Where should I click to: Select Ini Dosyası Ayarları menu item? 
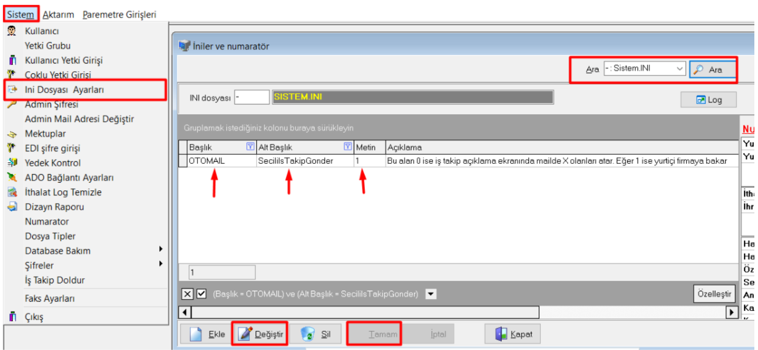point(64,90)
